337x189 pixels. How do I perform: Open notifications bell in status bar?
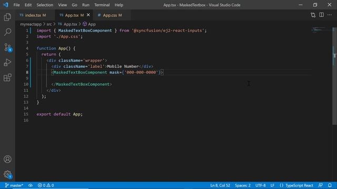point(330,185)
